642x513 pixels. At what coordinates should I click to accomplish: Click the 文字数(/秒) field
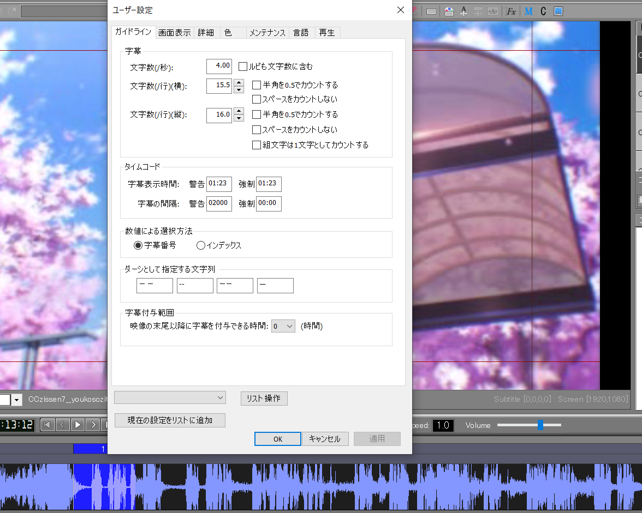coord(219,66)
